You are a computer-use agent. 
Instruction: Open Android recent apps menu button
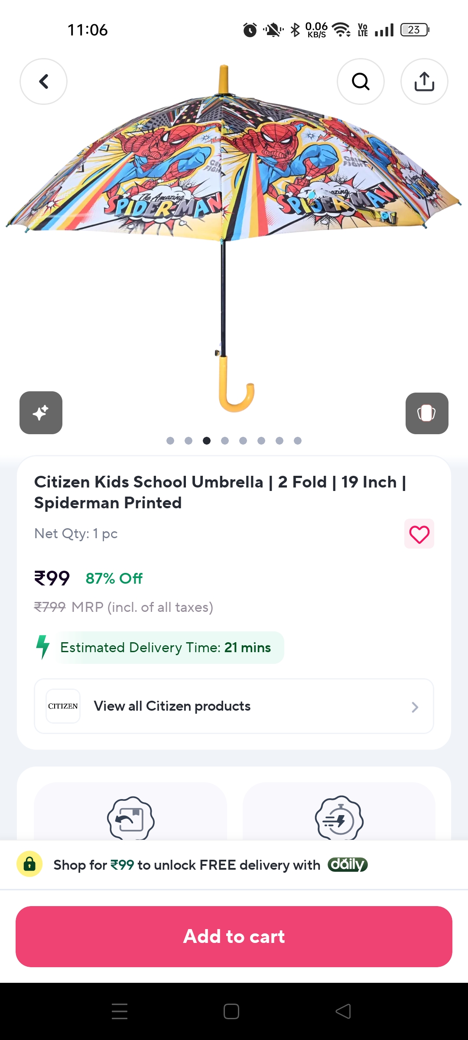click(120, 1011)
